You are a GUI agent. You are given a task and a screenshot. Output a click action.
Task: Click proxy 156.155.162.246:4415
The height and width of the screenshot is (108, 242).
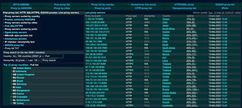pos(97,29)
